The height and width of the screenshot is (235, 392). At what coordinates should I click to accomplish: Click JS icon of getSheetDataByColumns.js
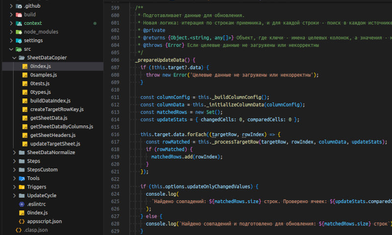coord(25,127)
